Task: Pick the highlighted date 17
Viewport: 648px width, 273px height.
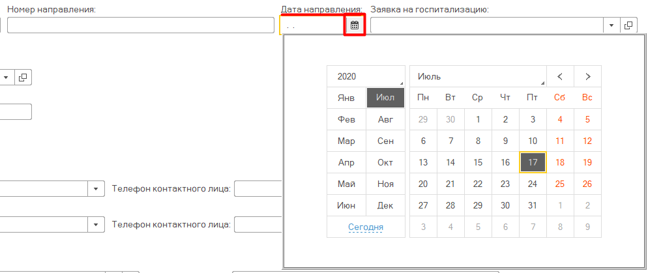Action: point(533,162)
